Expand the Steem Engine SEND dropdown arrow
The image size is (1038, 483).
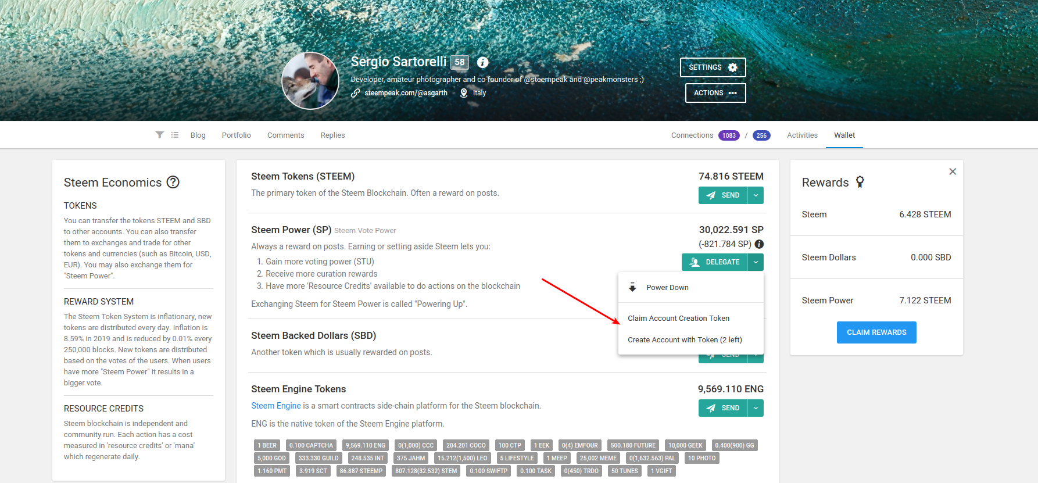pyautogui.click(x=756, y=408)
